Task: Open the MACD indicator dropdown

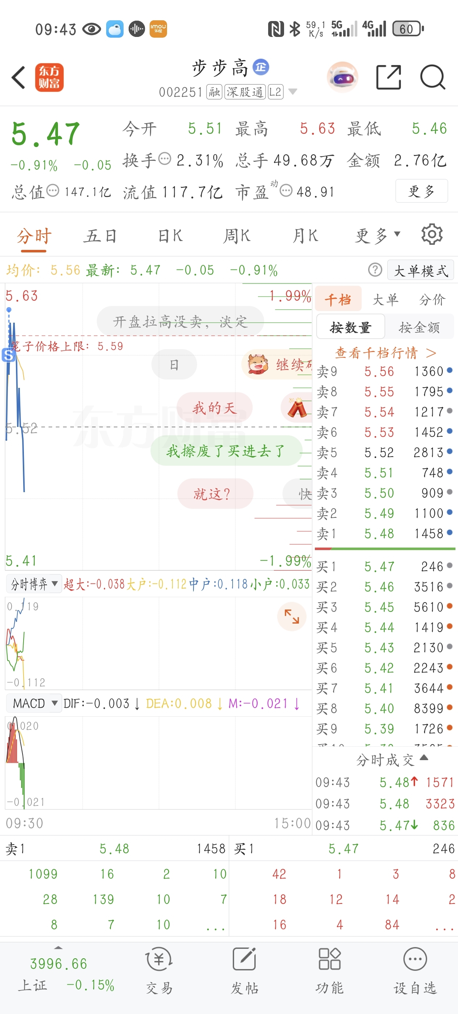Action: tap(34, 703)
